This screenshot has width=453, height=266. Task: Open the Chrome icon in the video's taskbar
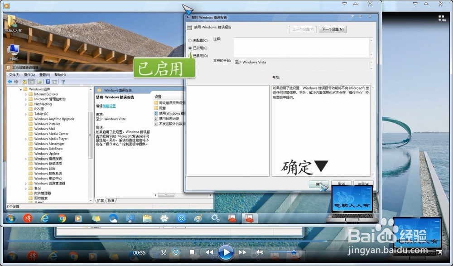pos(62,218)
